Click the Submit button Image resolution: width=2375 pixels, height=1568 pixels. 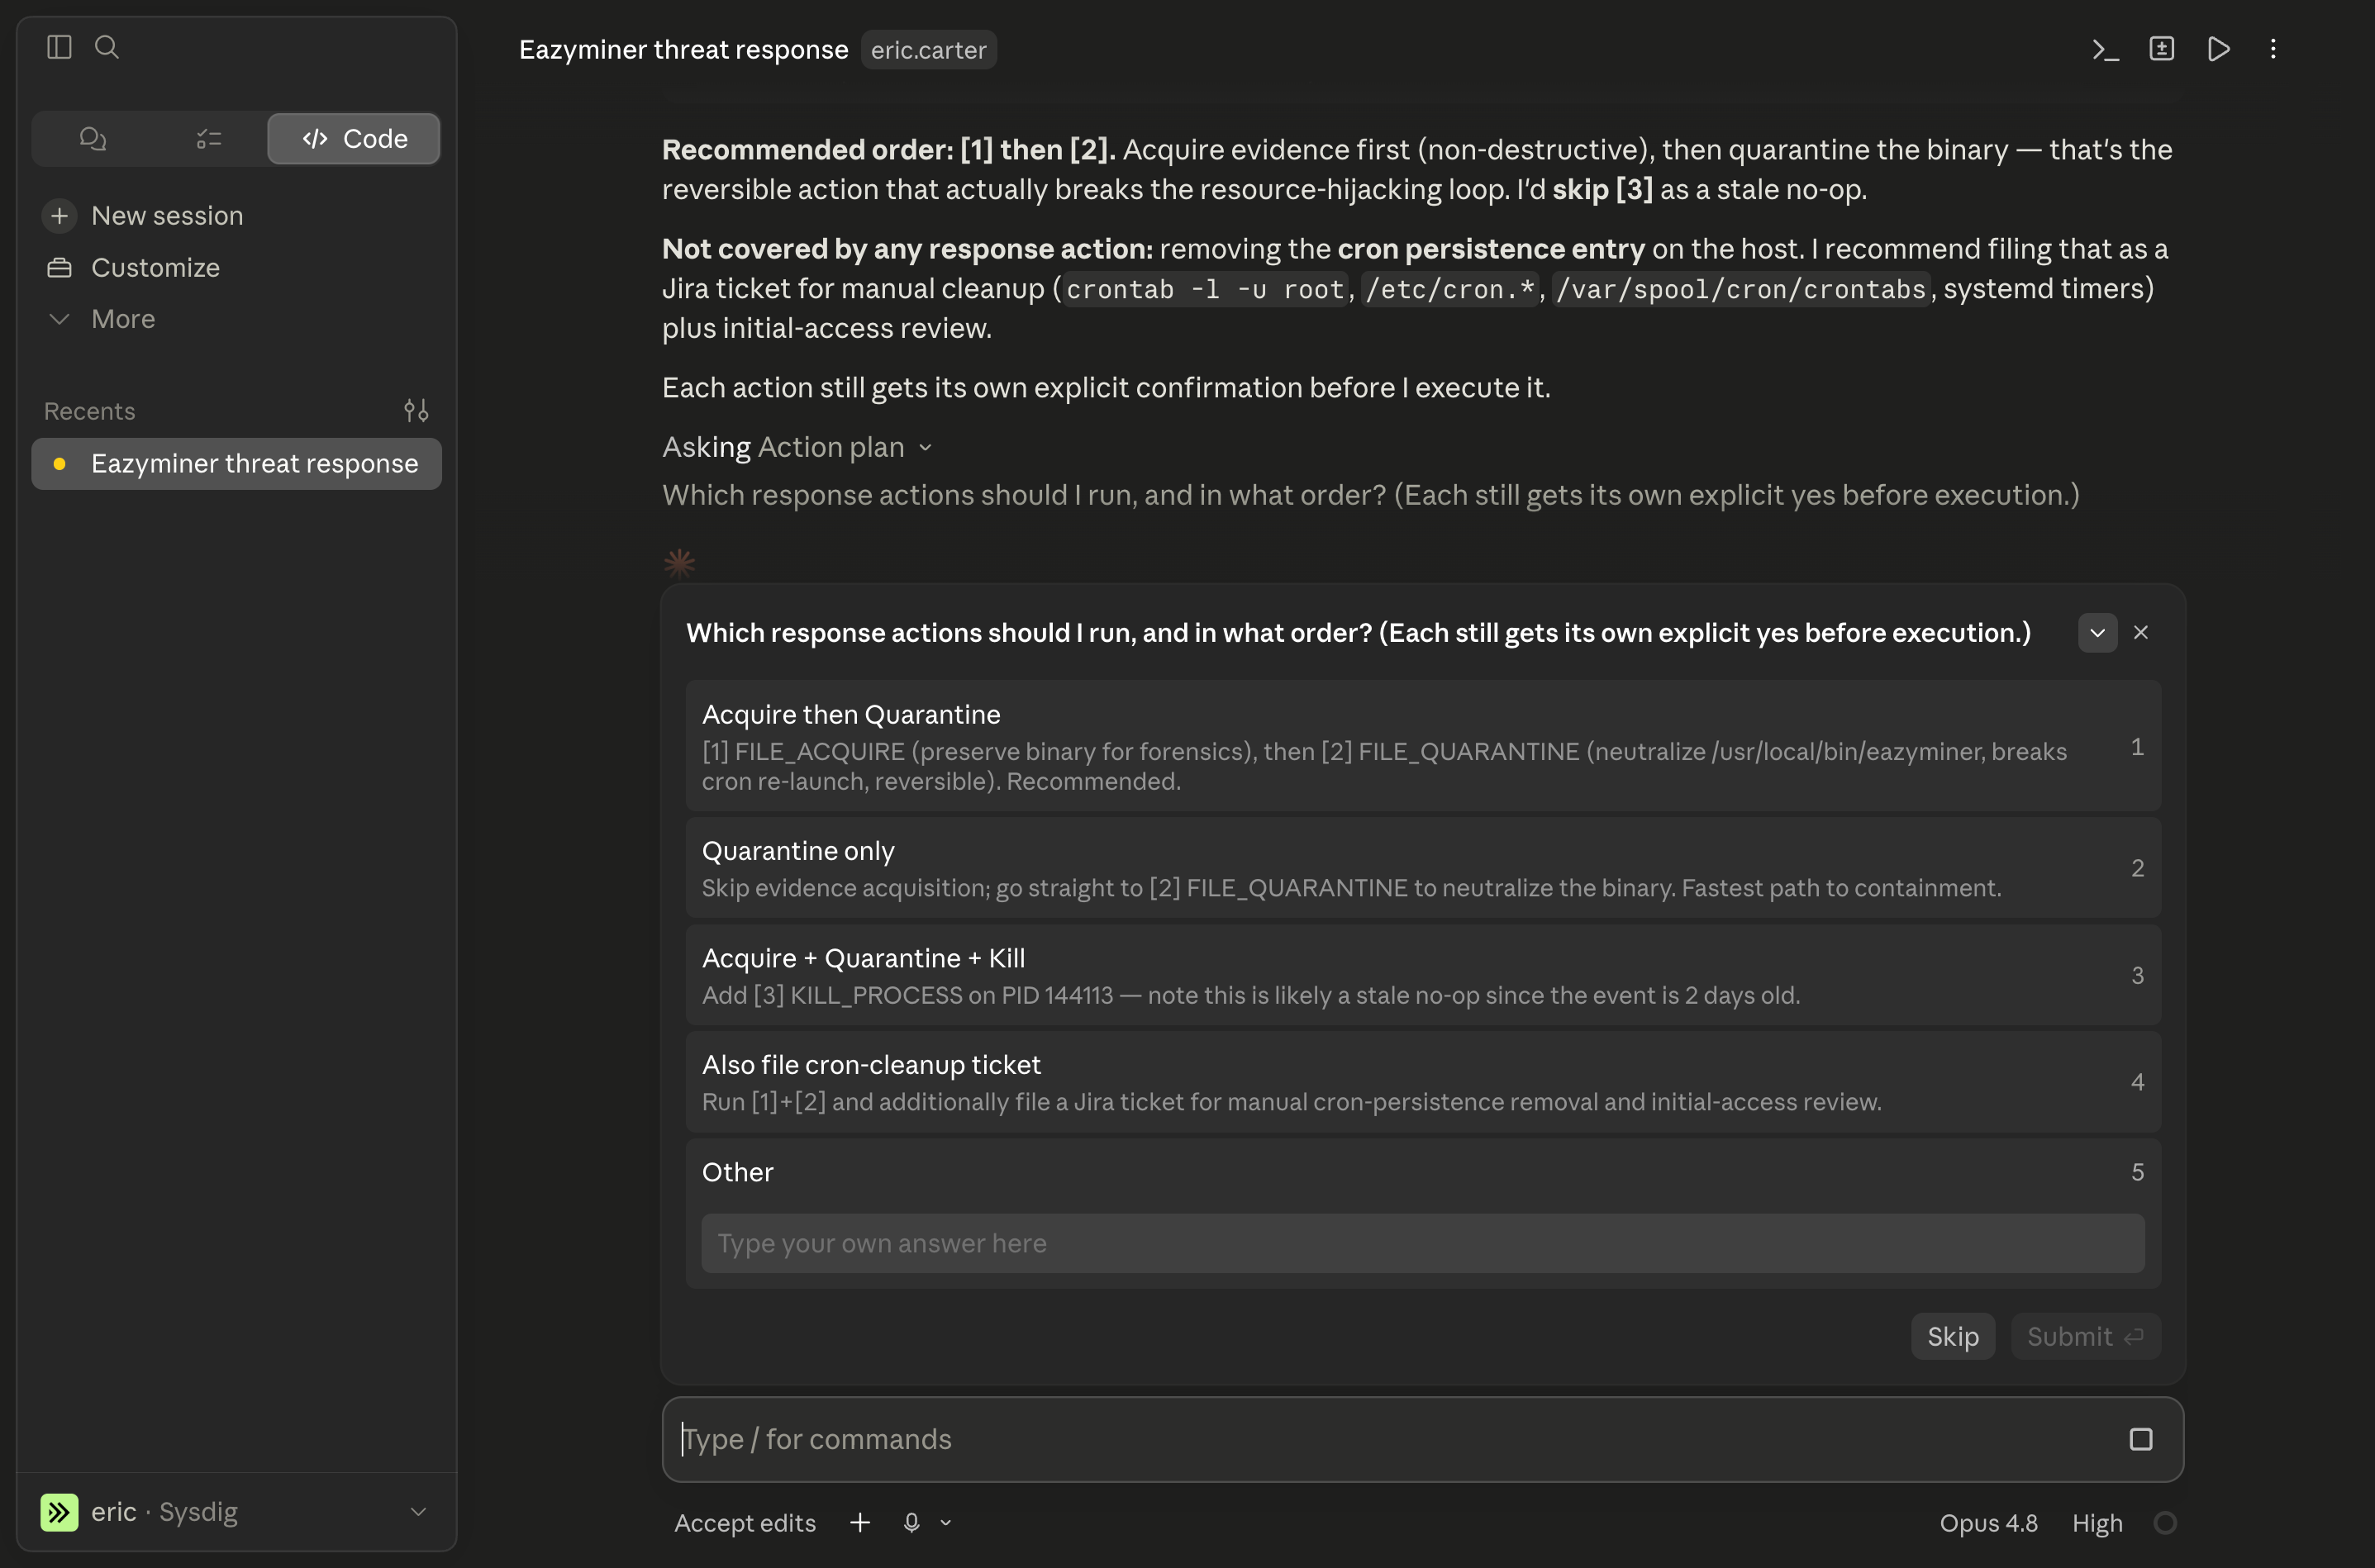point(2085,1336)
